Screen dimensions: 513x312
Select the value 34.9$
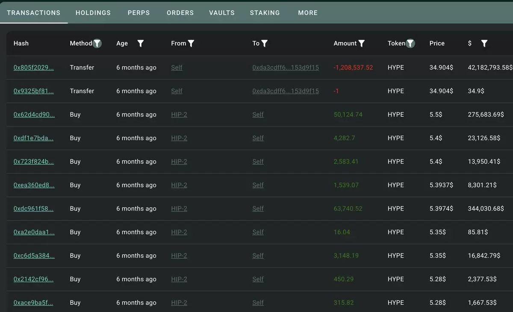point(476,91)
